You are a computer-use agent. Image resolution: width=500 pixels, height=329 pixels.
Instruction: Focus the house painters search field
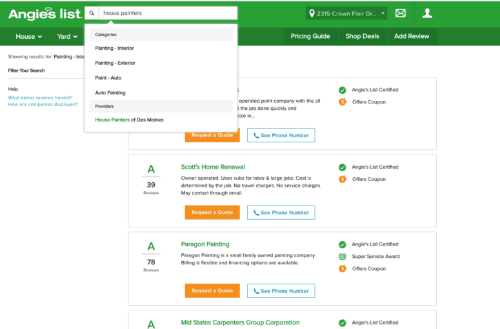(x=168, y=13)
